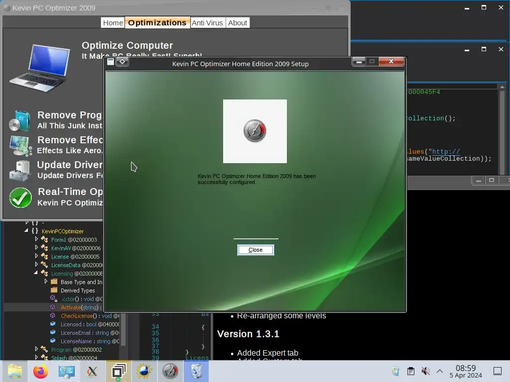Expand the LicenseData class node

tap(36, 265)
